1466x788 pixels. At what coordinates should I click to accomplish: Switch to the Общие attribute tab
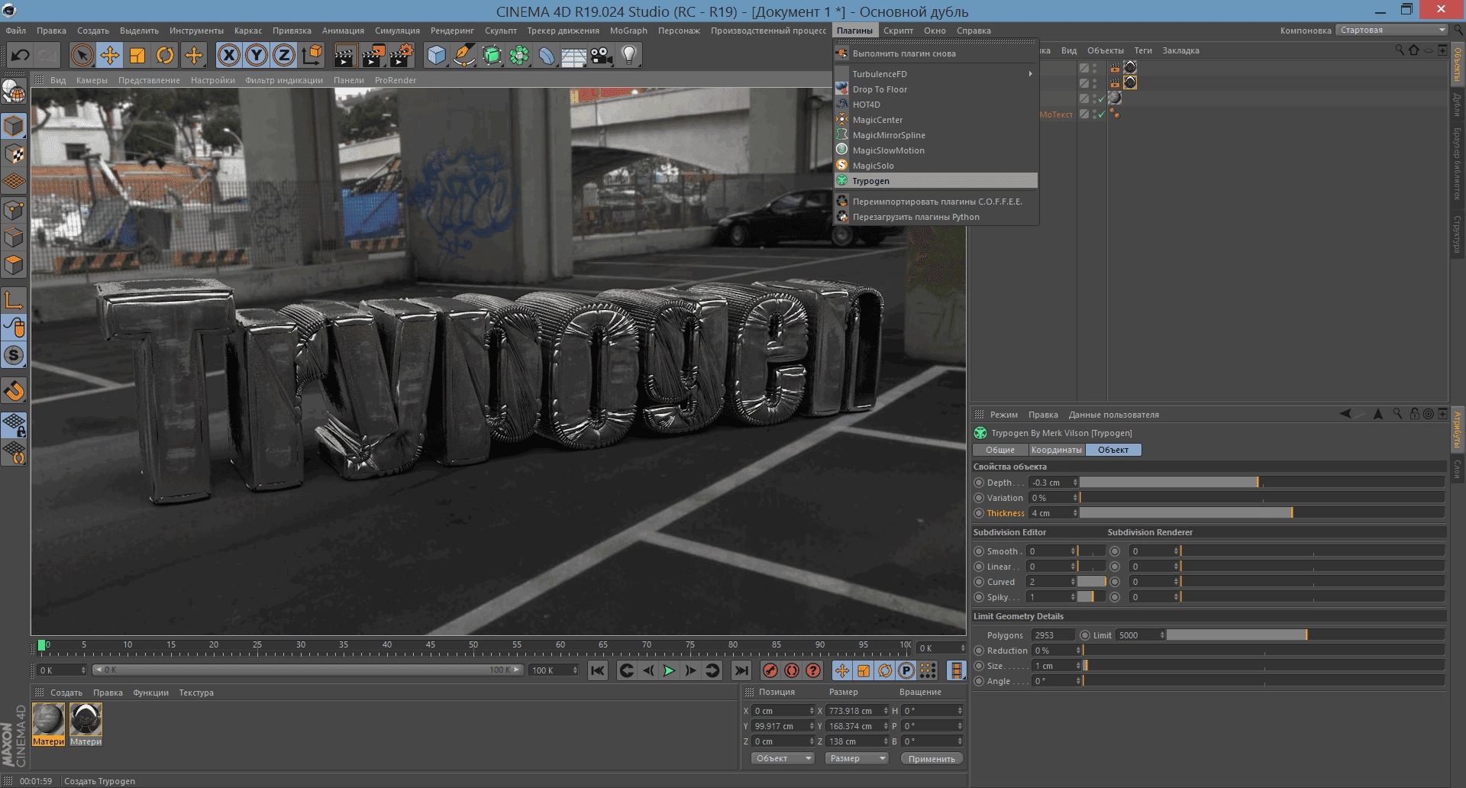(999, 450)
